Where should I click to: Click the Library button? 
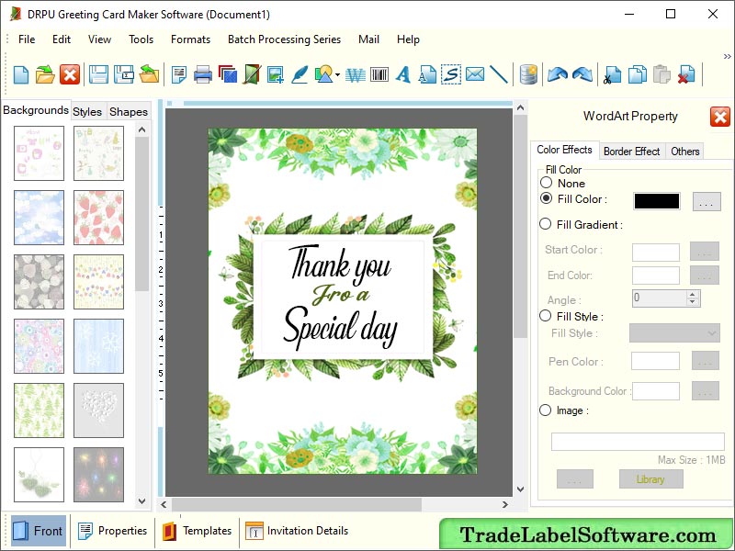650,478
